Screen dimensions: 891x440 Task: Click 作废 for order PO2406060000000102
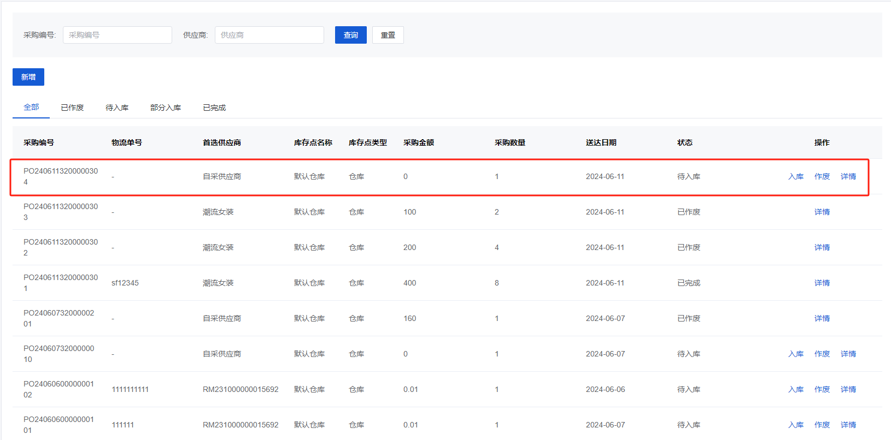click(822, 389)
